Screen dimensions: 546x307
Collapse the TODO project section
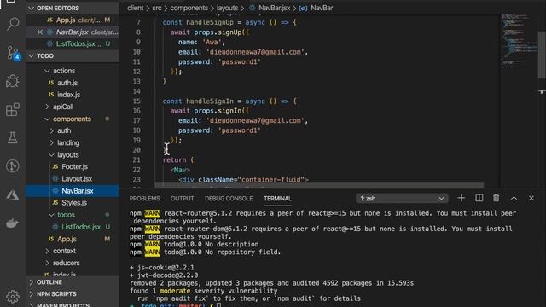tap(73, 56)
